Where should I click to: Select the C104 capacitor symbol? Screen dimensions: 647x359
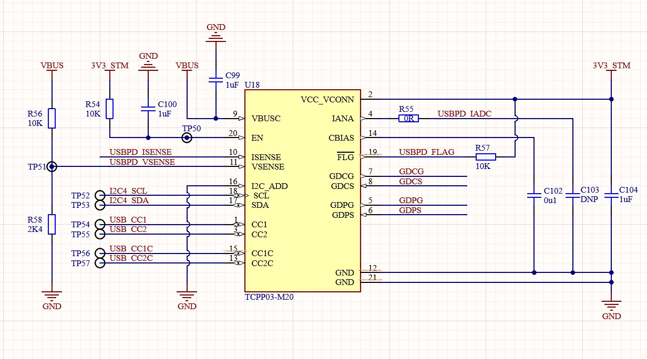point(611,195)
